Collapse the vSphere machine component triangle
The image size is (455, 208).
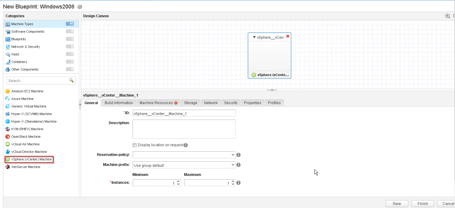(x=254, y=37)
